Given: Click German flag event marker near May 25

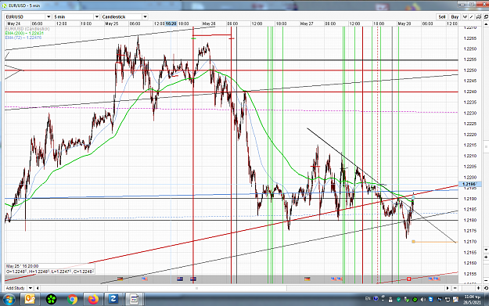Looking at the screenshot, I should coord(120,279).
